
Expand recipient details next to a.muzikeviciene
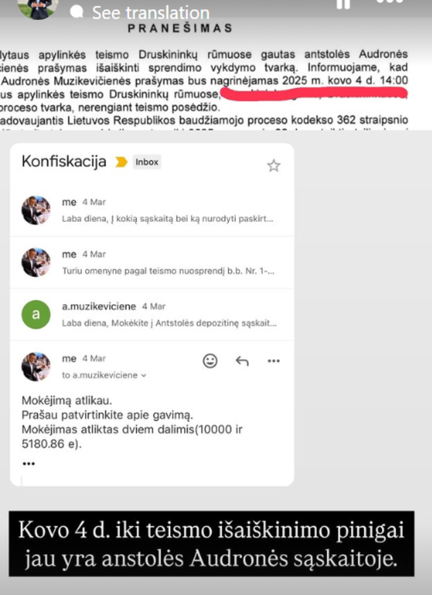(x=144, y=376)
